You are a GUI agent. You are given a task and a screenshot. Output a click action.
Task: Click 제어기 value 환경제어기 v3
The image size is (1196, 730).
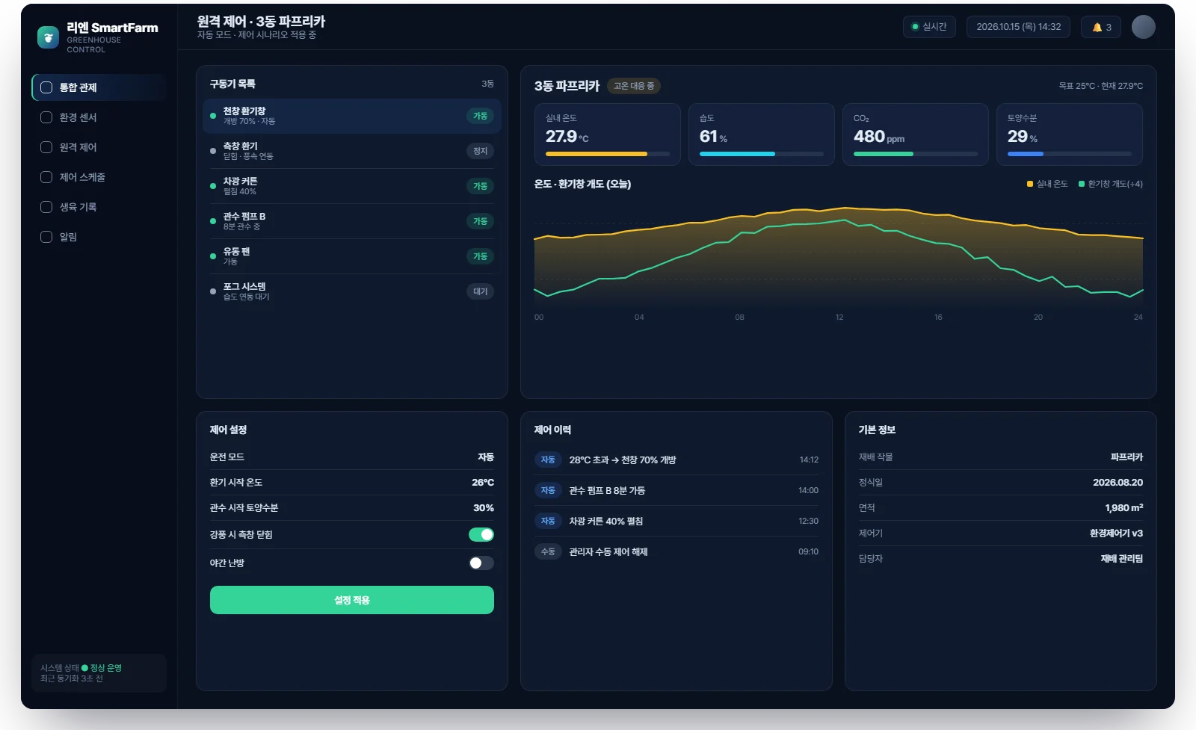click(1116, 533)
